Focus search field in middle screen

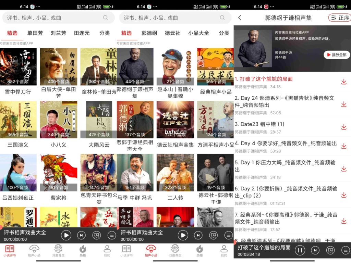click(175, 18)
